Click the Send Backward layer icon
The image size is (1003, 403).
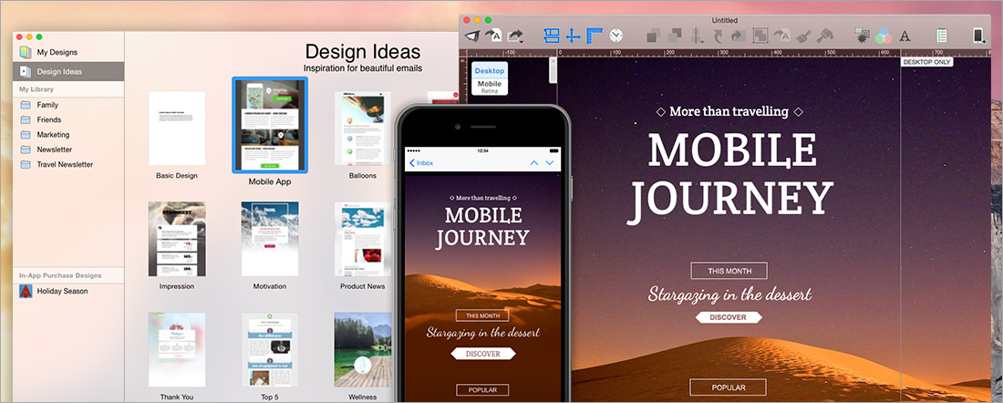675,36
